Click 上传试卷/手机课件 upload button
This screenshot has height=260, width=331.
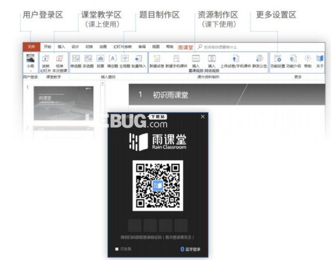(x=236, y=61)
